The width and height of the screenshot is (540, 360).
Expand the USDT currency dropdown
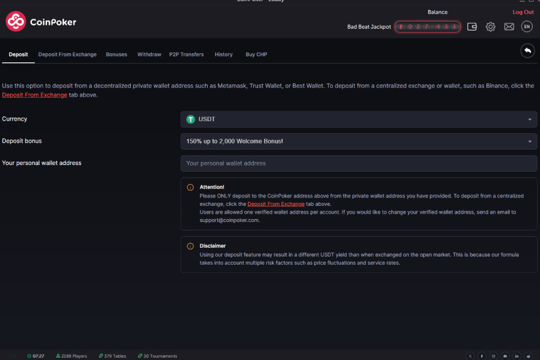point(358,119)
